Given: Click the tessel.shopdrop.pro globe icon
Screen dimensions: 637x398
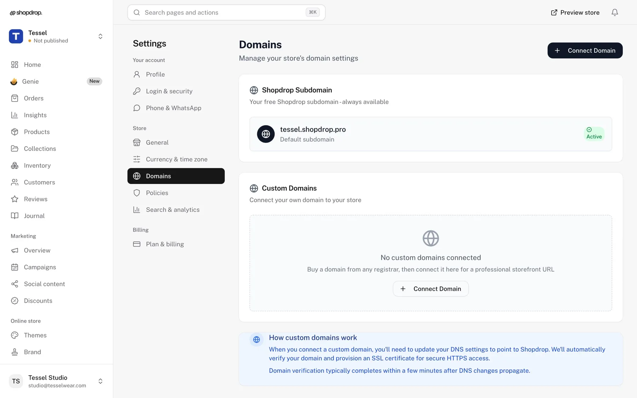Looking at the screenshot, I should pyautogui.click(x=266, y=134).
